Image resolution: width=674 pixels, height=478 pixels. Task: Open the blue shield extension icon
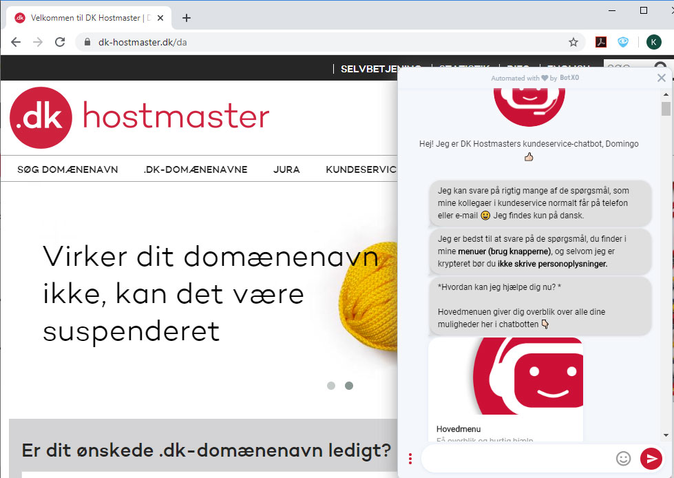click(623, 42)
